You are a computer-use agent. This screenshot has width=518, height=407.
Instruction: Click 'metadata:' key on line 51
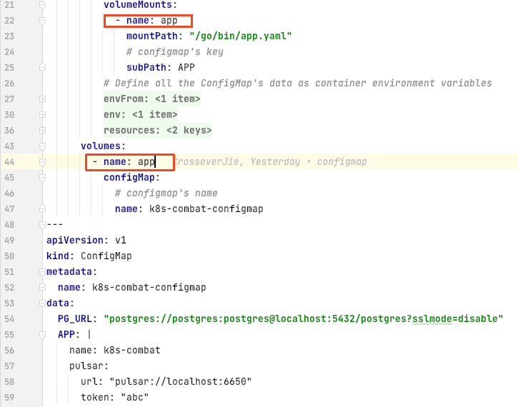coord(71,271)
